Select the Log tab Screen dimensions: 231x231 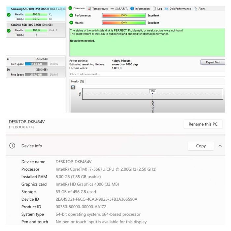click(x=157, y=9)
